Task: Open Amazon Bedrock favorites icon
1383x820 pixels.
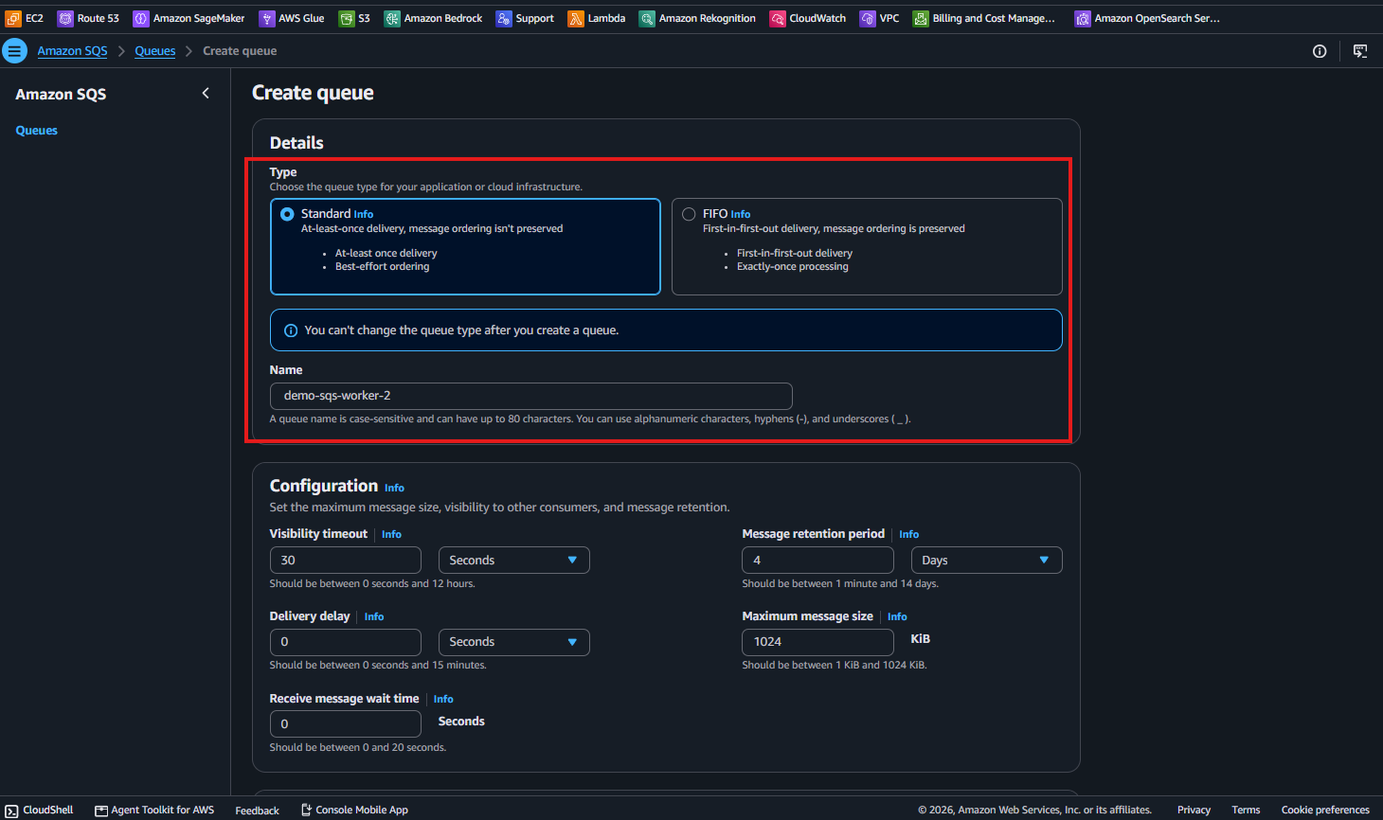Action: click(392, 18)
